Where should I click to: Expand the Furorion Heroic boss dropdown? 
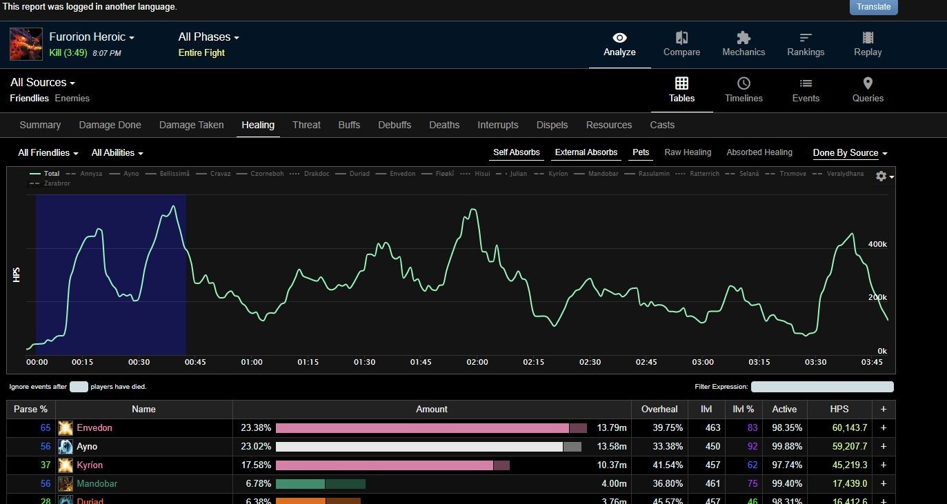pyautogui.click(x=92, y=37)
